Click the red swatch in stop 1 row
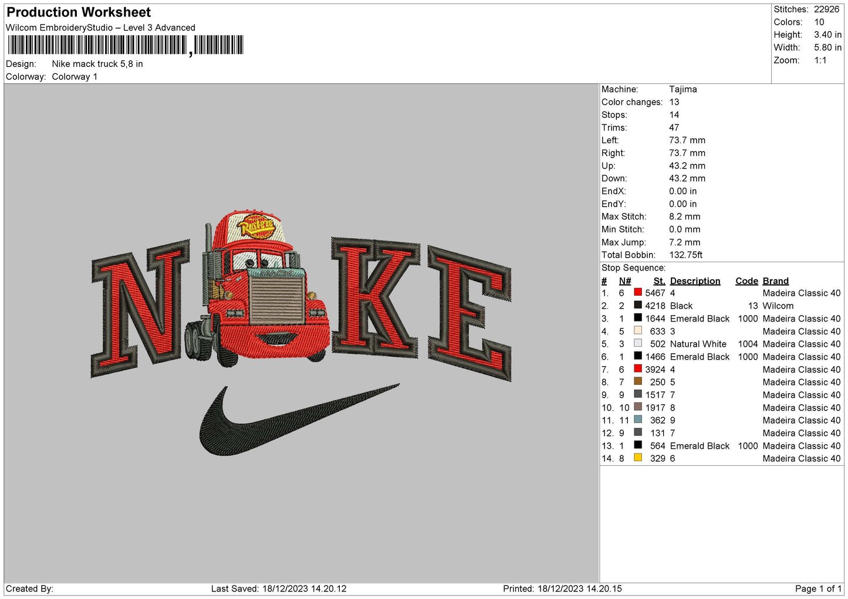The height and width of the screenshot is (599, 848). (637, 292)
